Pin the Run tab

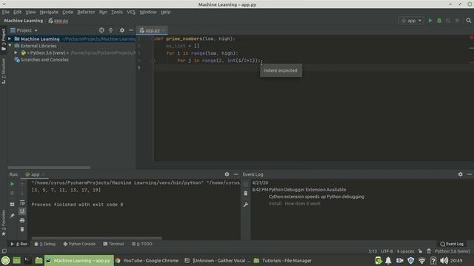coord(12,216)
